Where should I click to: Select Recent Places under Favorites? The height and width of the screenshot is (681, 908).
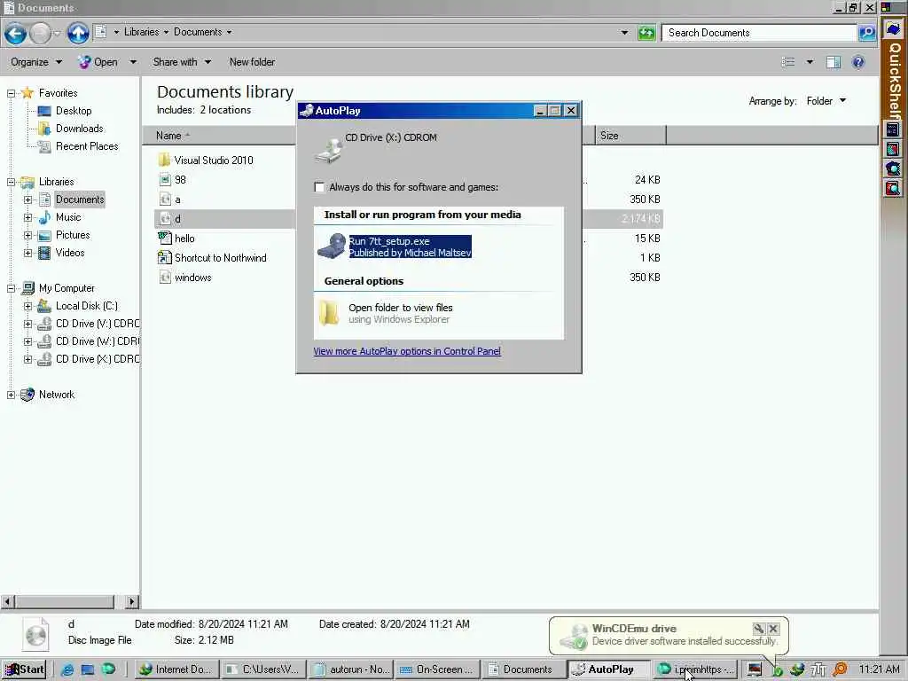click(x=87, y=146)
